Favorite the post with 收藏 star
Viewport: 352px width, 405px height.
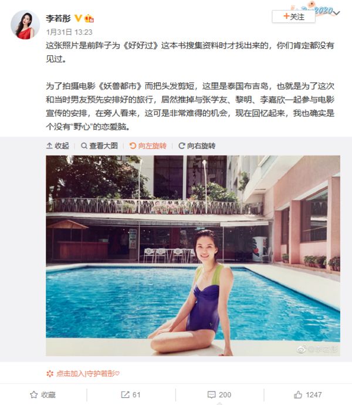pyautogui.click(x=43, y=394)
